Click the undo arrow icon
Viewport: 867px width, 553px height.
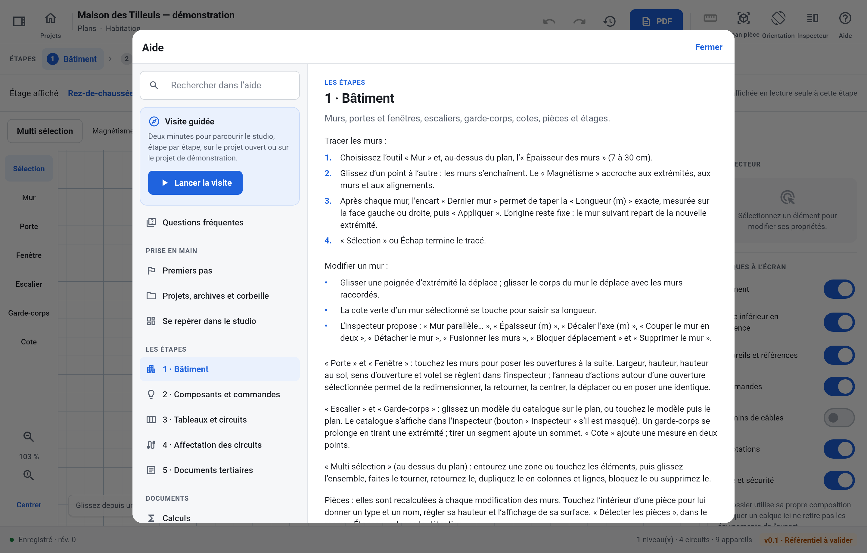pyautogui.click(x=549, y=22)
